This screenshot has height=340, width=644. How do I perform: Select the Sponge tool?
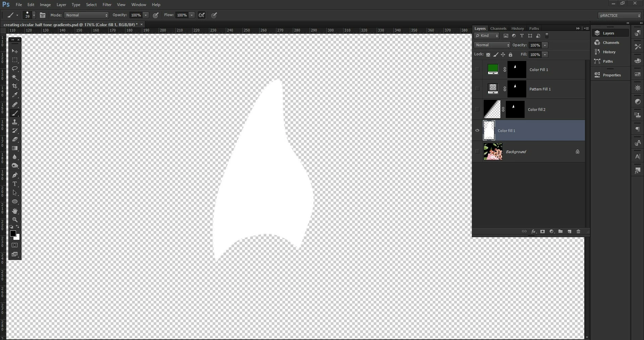point(15,165)
